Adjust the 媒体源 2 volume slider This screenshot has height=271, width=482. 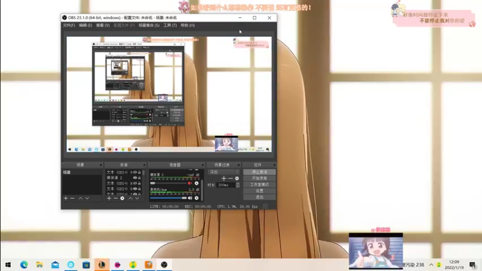pyautogui.click(x=168, y=183)
